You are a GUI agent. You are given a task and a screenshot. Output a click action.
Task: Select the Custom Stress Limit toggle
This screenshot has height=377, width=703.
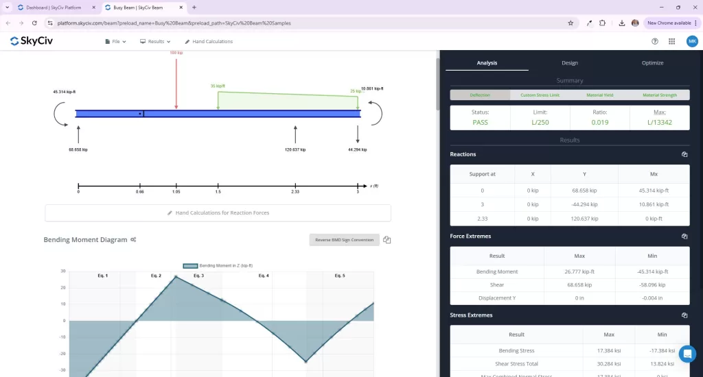point(540,95)
